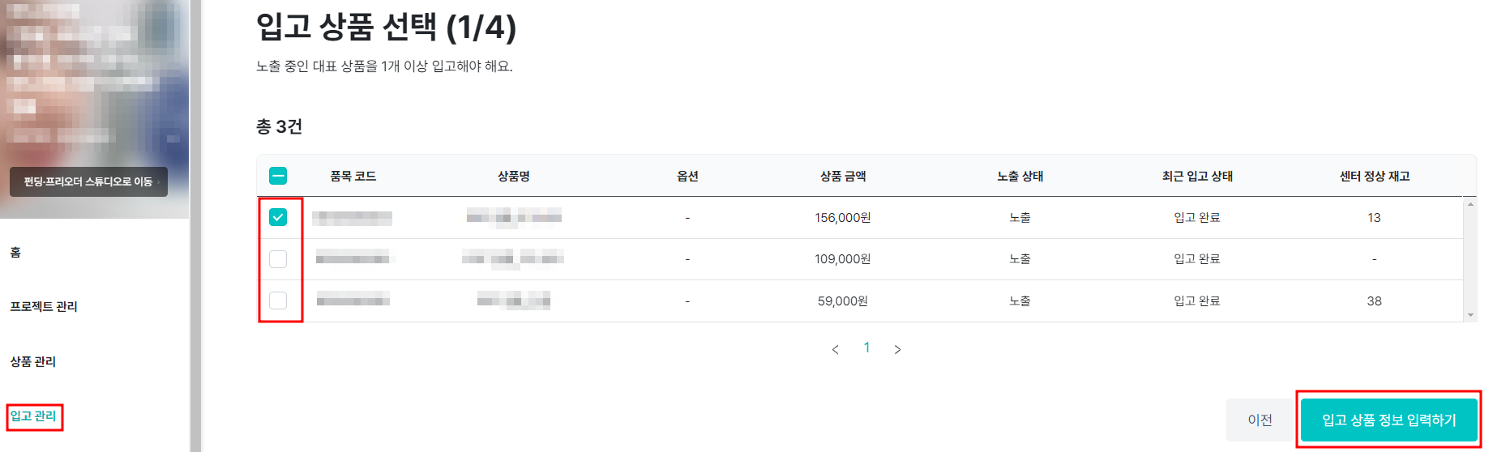Click the blurred profile banner image
Image resolution: width=1493 pixels, height=452 pixels.
click(94, 81)
